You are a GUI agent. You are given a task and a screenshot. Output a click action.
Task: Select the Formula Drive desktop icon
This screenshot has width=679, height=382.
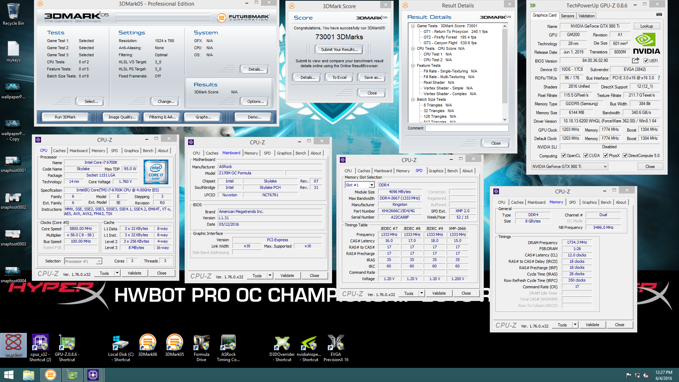(x=201, y=348)
